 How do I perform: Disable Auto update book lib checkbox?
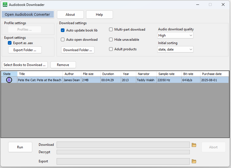click(x=63, y=30)
